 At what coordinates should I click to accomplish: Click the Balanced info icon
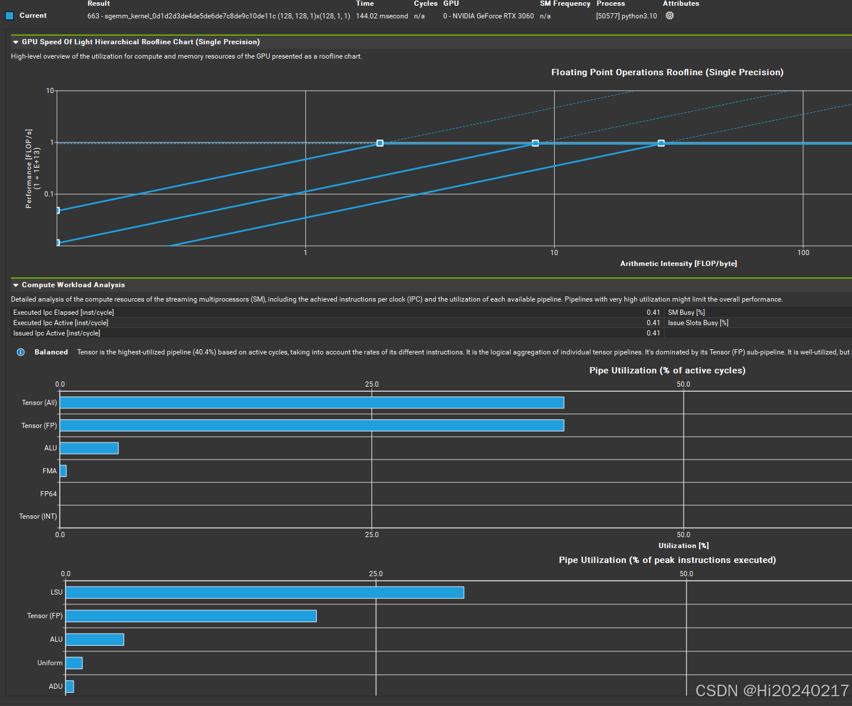[21, 352]
